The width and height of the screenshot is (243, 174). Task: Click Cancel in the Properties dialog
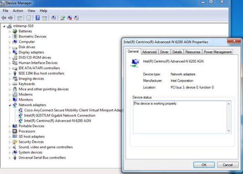227,165
